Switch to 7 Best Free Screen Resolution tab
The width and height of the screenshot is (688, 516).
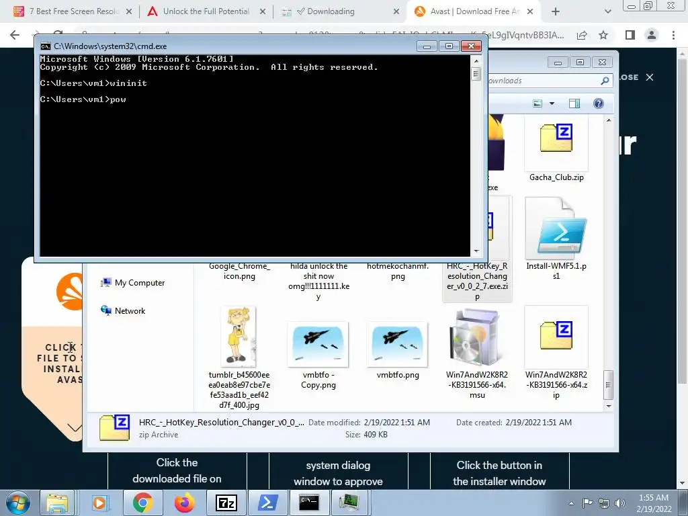73,11
